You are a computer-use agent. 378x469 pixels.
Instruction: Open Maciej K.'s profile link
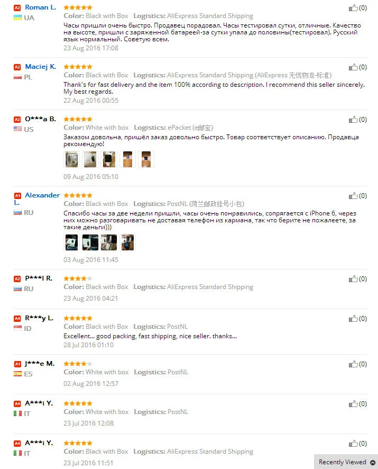(x=40, y=67)
